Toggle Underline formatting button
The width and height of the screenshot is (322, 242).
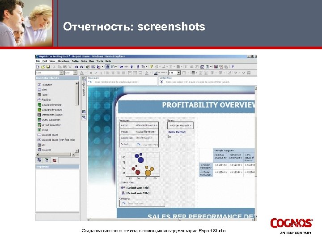[101, 73]
